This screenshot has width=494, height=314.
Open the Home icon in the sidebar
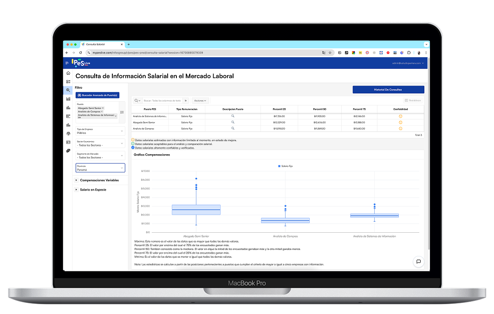click(68, 73)
